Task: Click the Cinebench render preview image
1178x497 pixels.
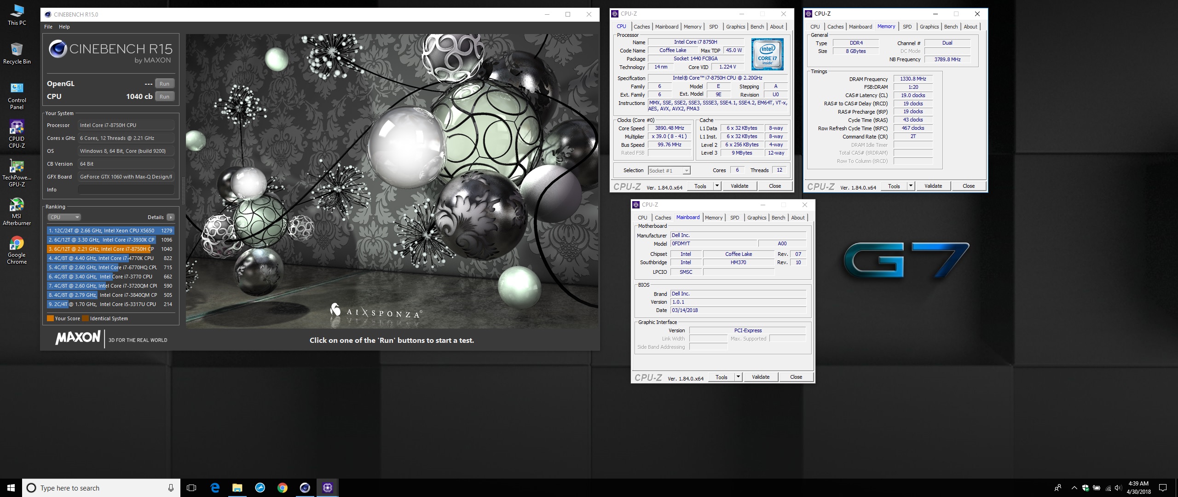Action: 392,181
